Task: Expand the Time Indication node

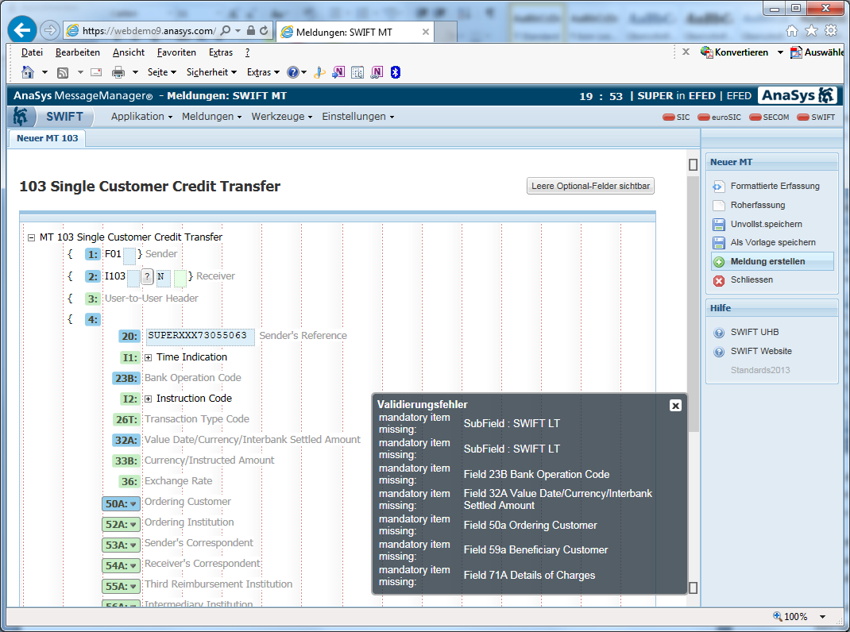Action: [x=149, y=357]
